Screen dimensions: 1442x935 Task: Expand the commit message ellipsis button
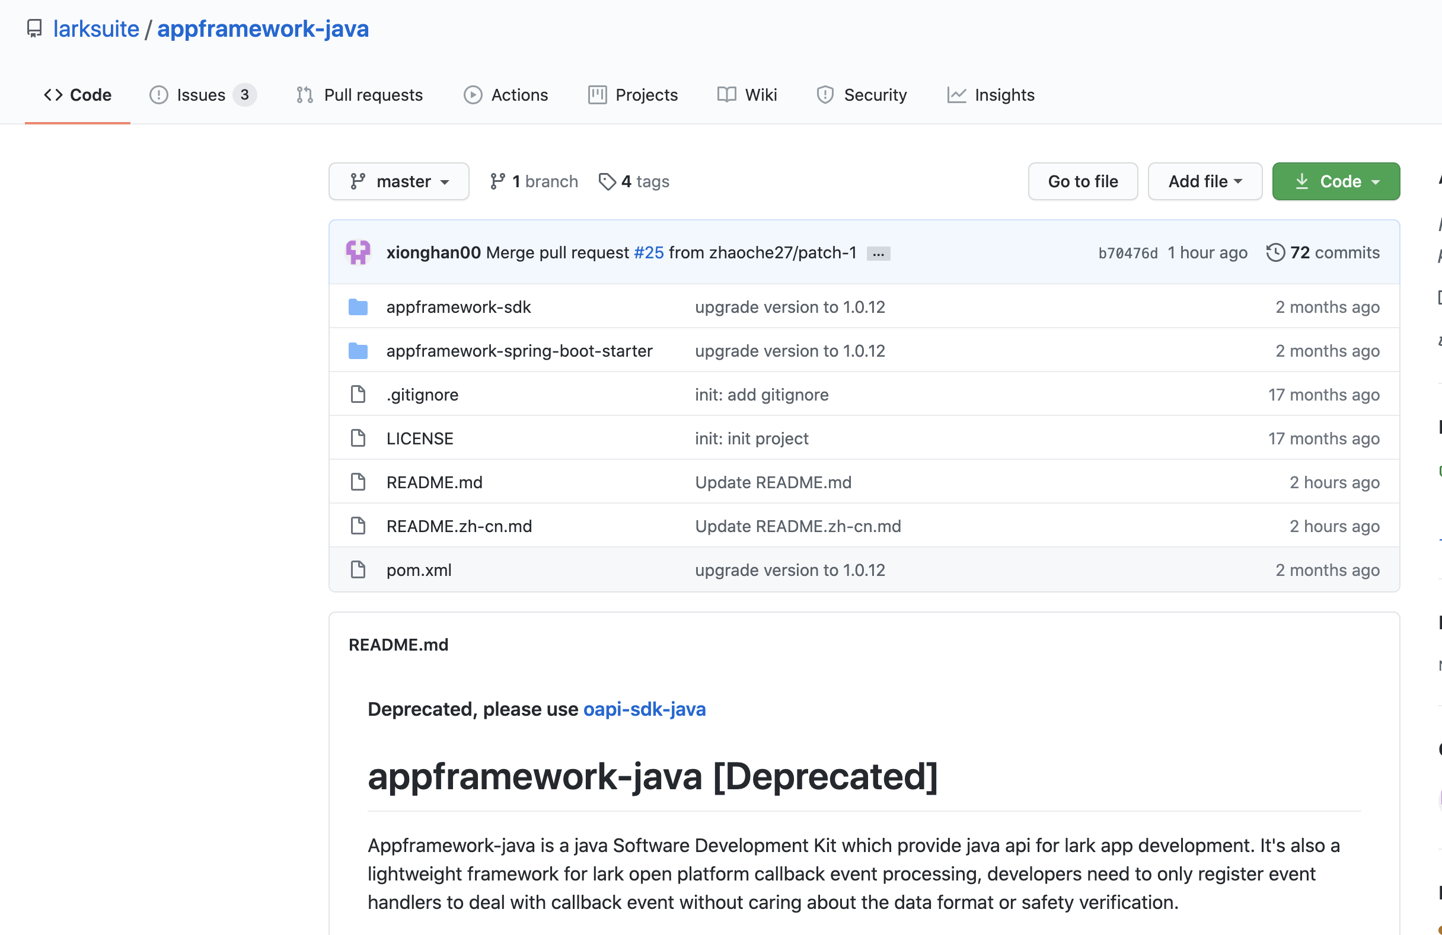tap(878, 254)
